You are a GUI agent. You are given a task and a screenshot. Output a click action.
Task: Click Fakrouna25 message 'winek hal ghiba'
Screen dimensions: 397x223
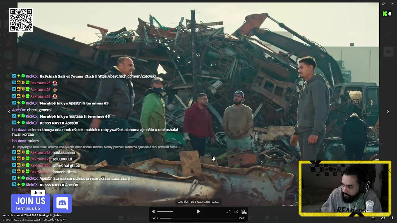[46, 165]
